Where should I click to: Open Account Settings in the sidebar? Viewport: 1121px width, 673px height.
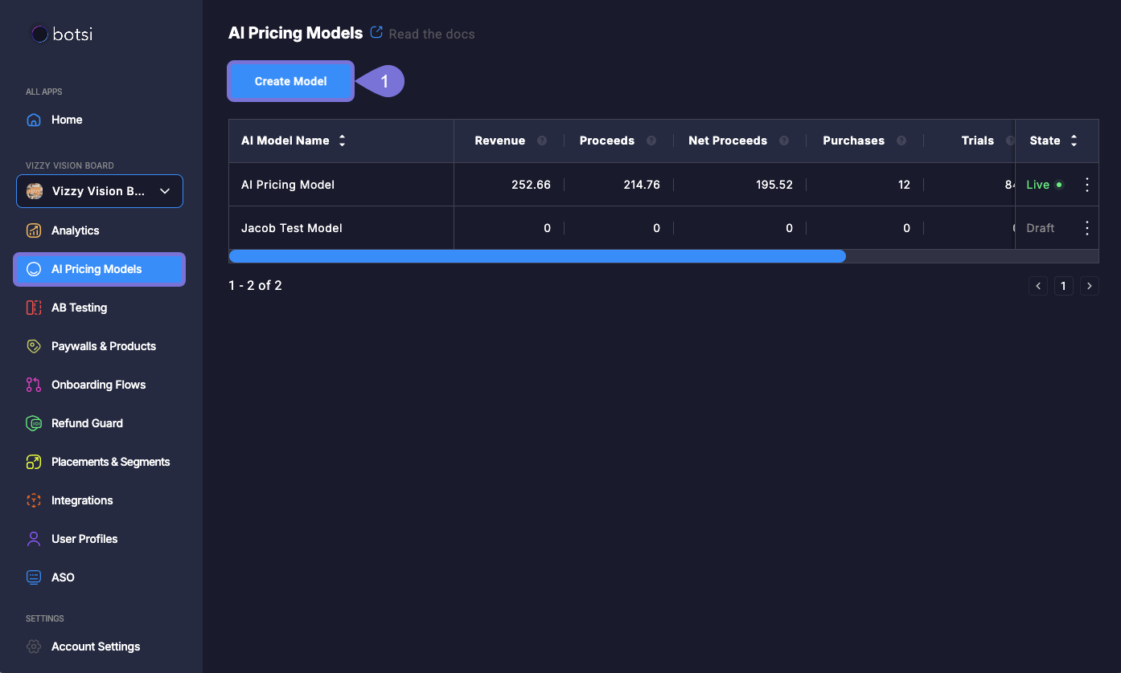95,646
